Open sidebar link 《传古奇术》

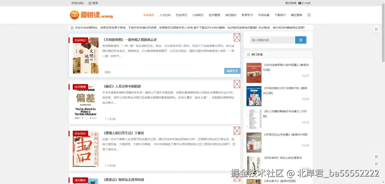(x=279, y=181)
